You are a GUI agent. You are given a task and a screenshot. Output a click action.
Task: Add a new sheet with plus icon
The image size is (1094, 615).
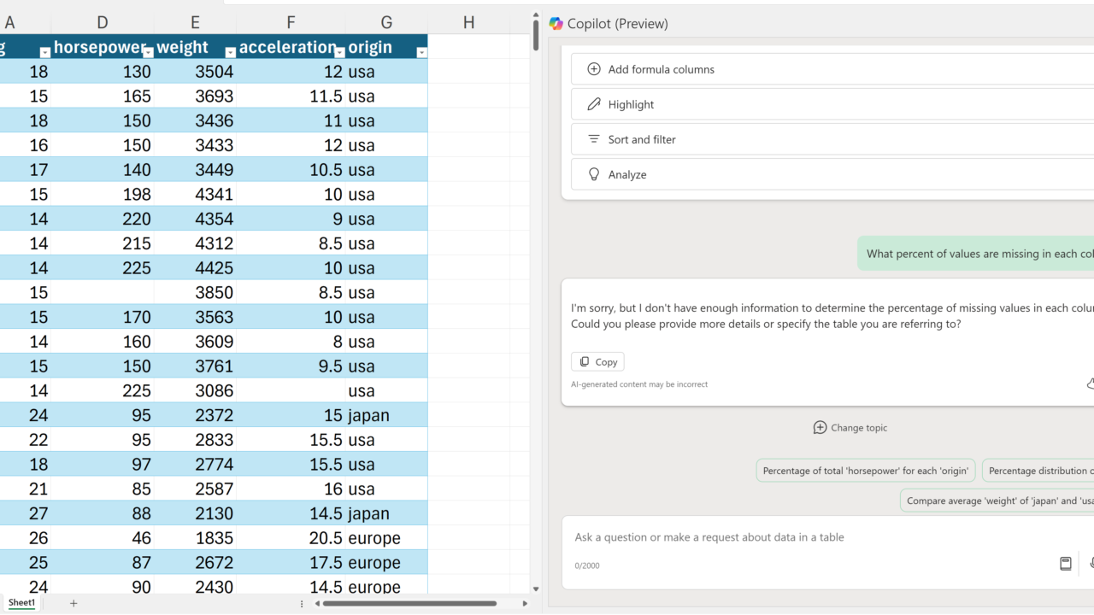pyautogui.click(x=74, y=603)
